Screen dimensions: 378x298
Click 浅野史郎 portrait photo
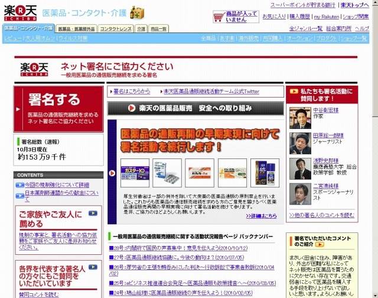tap(300, 169)
